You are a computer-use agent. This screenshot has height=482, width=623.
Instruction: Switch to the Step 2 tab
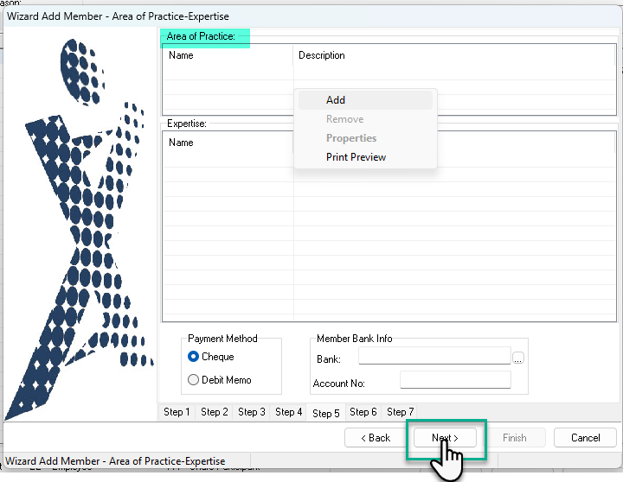pyautogui.click(x=215, y=412)
